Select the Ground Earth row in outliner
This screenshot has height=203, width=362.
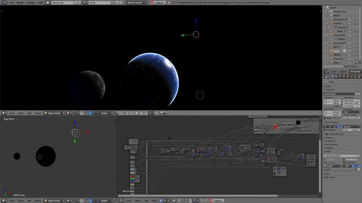(x=340, y=43)
